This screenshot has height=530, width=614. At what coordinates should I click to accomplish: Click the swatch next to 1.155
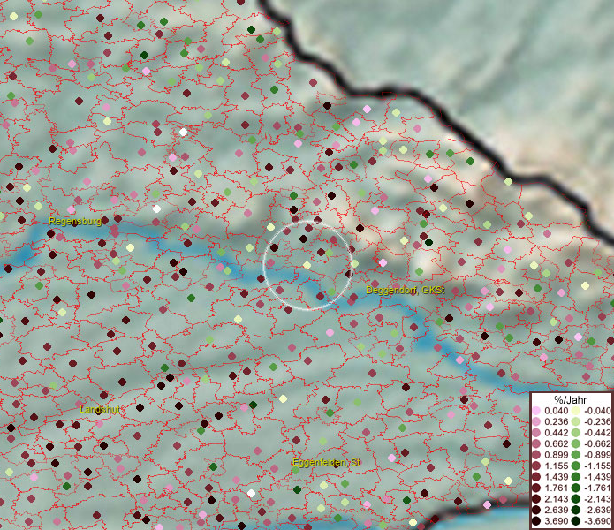coord(536,466)
